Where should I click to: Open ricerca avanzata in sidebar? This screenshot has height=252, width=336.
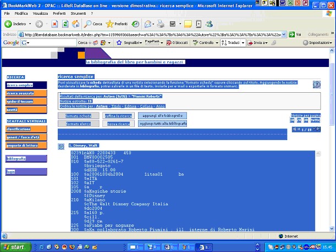click(26, 93)
